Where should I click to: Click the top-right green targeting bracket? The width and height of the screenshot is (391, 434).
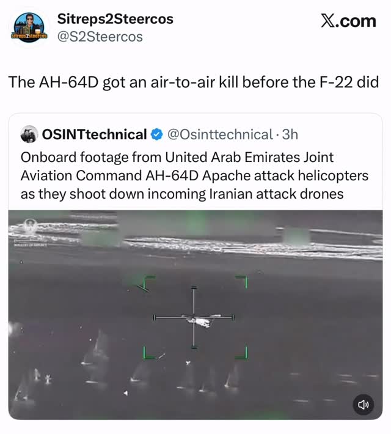coord(241,282)
